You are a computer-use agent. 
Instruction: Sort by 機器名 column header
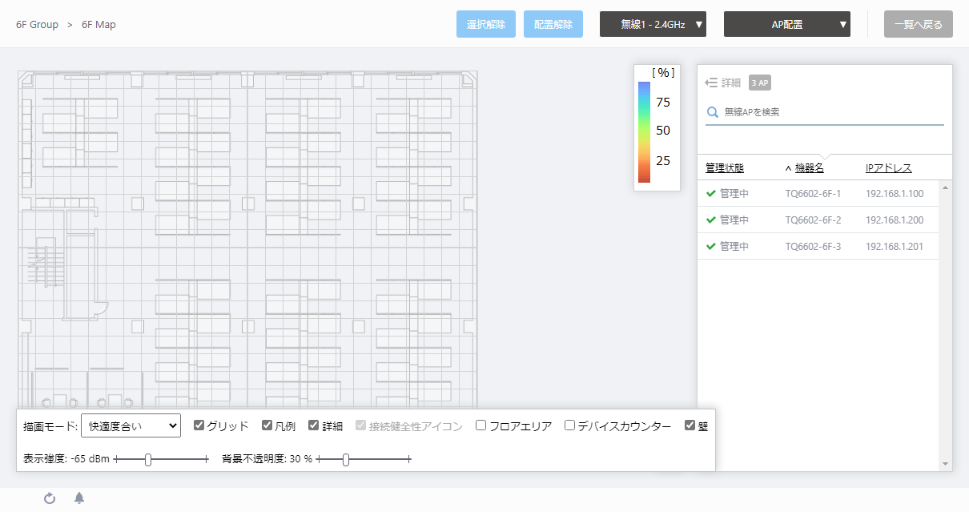click(810, 168)
